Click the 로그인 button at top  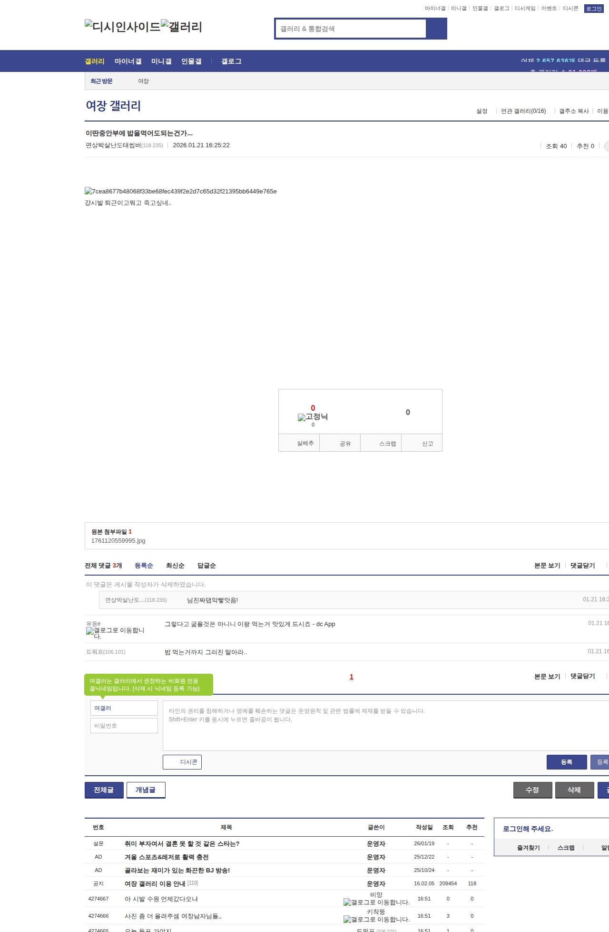click(594, 9)
